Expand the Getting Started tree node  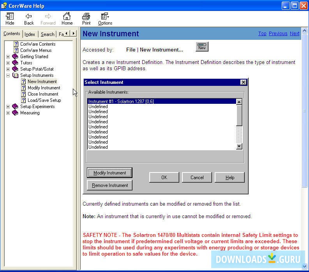click(x=8, y=57)
